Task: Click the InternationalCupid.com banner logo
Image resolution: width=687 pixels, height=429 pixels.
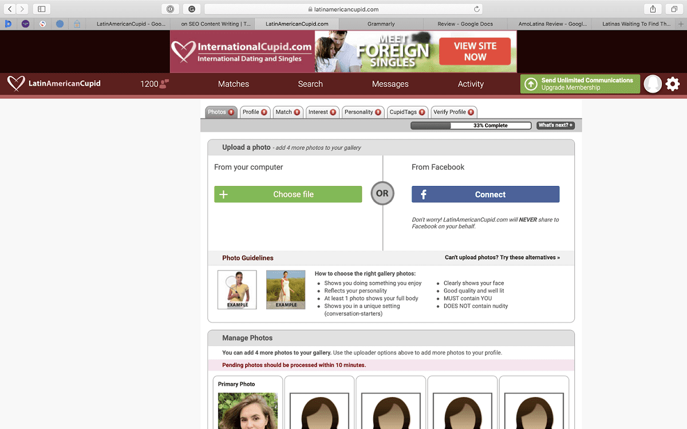Action: (242, 51)
